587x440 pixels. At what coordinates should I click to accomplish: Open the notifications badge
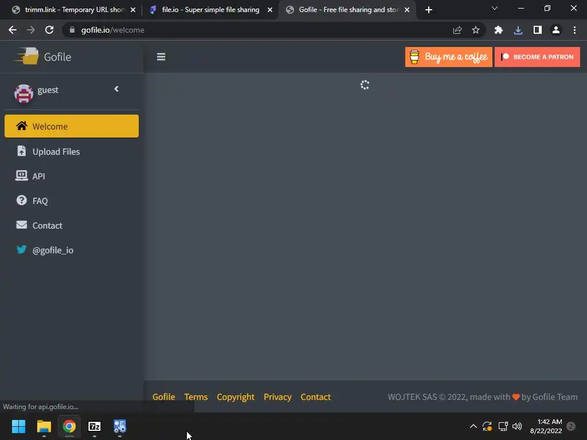click(x=571, y=426)
